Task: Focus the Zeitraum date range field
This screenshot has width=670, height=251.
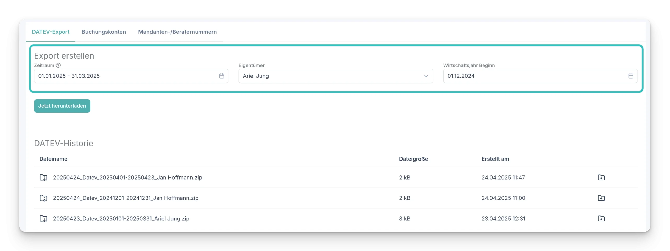Action: 131,76
